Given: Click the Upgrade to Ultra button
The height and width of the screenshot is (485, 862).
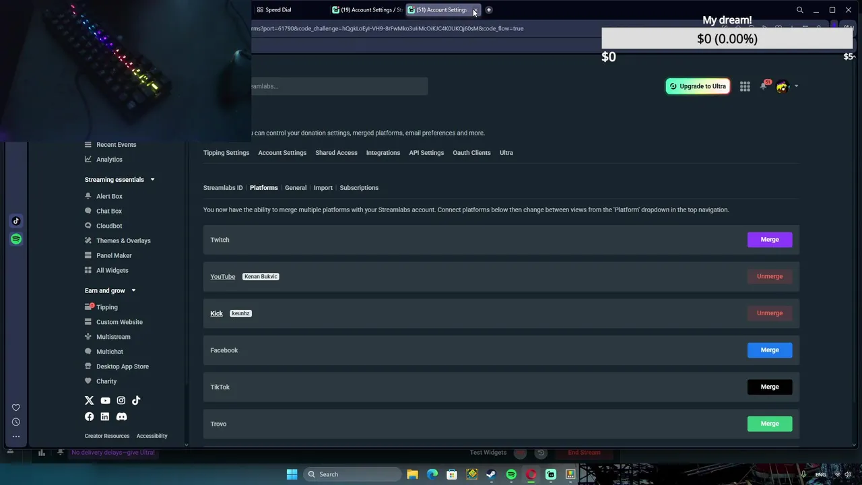Looking at the screenshot, I should coord(698,86).
